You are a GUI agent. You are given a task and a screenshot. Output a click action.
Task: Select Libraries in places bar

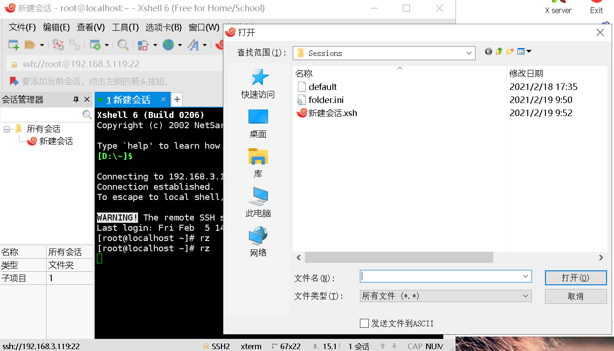[258, 163]
